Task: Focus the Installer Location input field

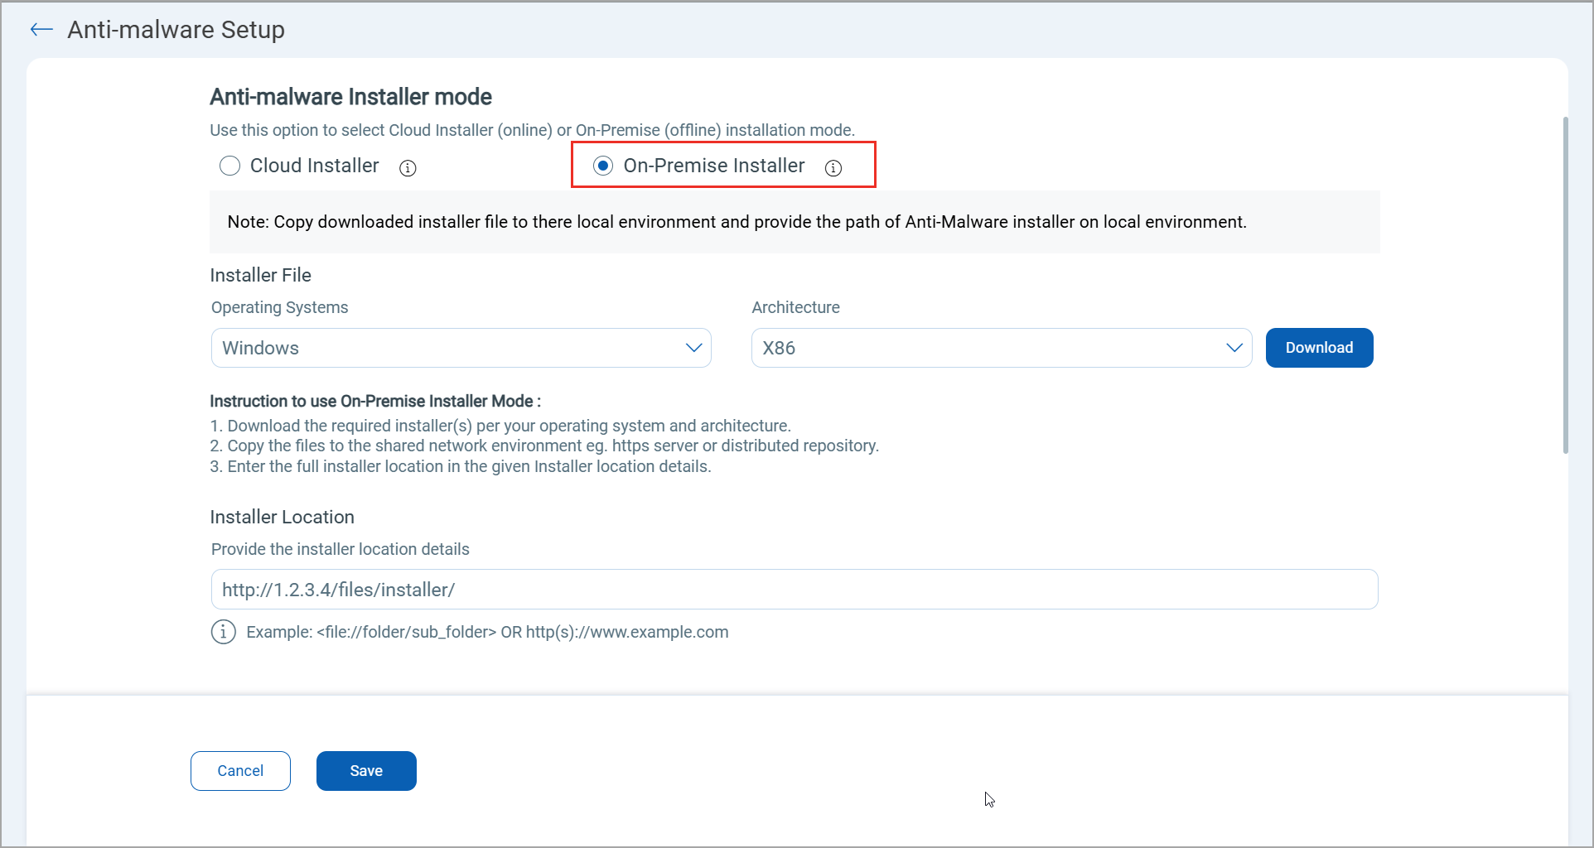Action: point(795,590)
